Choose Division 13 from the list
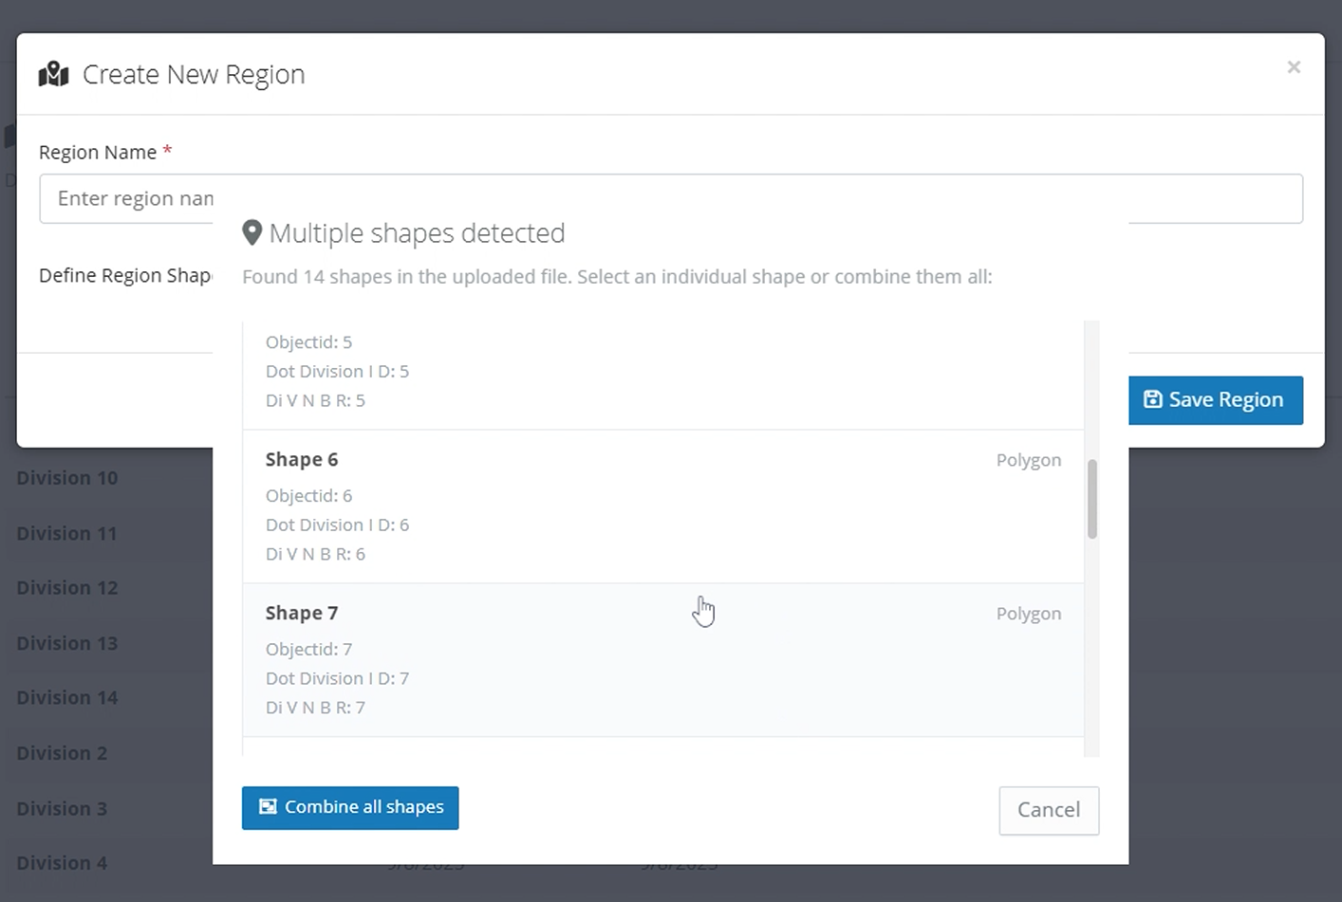The height and width of the screenshot is (902, 1342). pos(67,643)
